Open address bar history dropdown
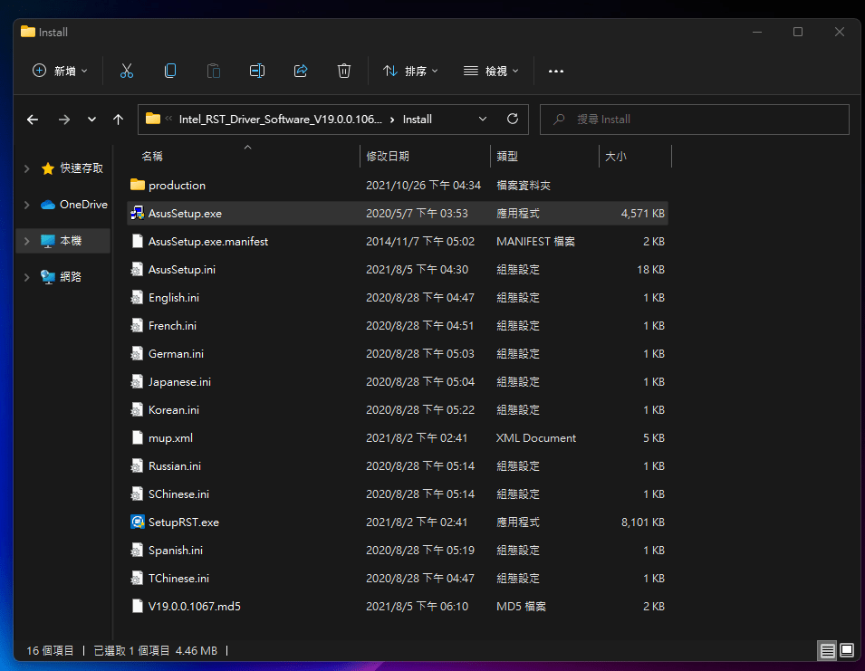 [483, 119]
